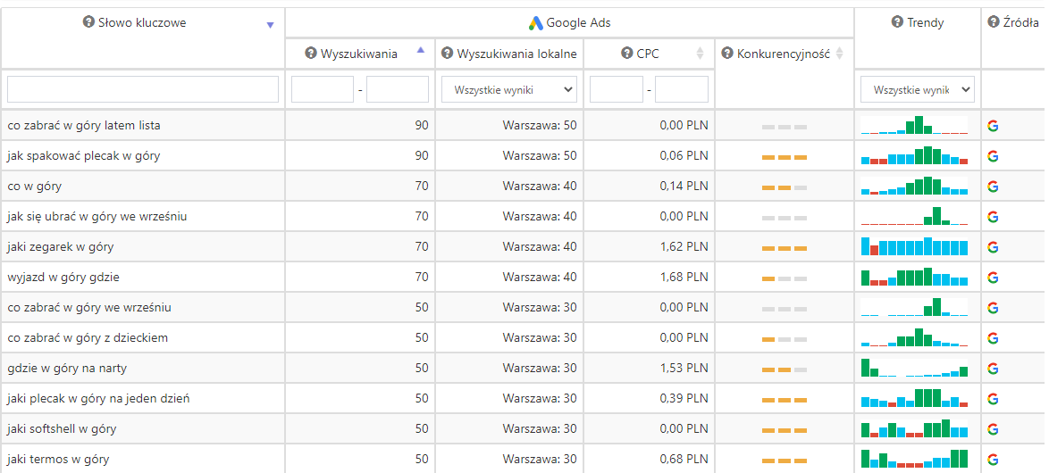
Task: Click Google source icon for 'co zabrać w góry we wrześniu'
Action: tap(993, 308)
